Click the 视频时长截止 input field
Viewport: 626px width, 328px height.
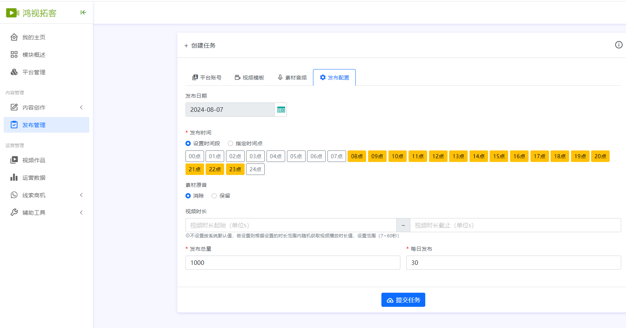[516, 225]
